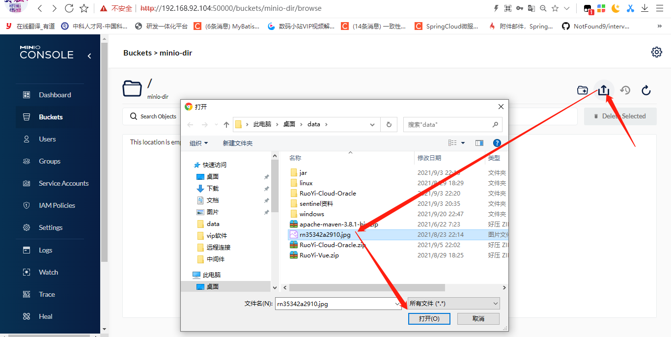Image resolution: width=671 pixels, height=337 pixels.
Task: Open Trace in the sidebar
Action: 47,294
